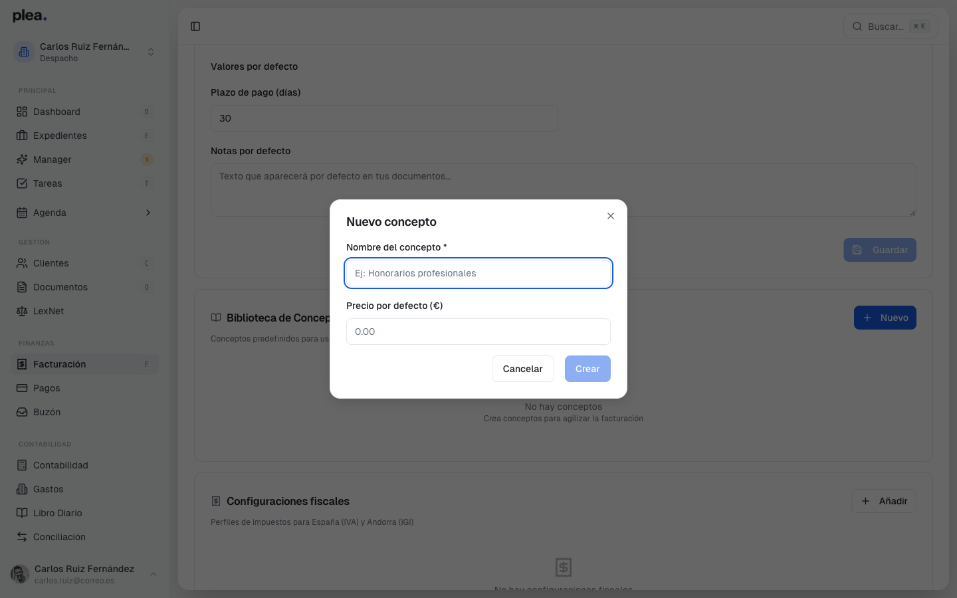Click the No hay conceptos message

click(564, 407)
